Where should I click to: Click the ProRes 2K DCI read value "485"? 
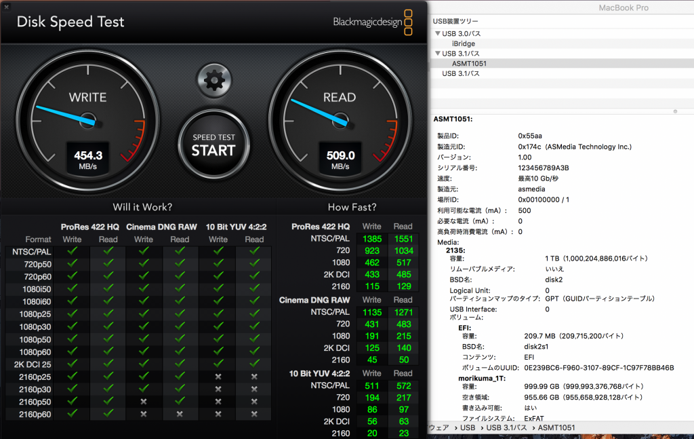(x=403, y=275)
